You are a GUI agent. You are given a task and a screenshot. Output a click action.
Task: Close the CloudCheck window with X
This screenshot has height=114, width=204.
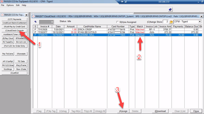pos(202,16)
